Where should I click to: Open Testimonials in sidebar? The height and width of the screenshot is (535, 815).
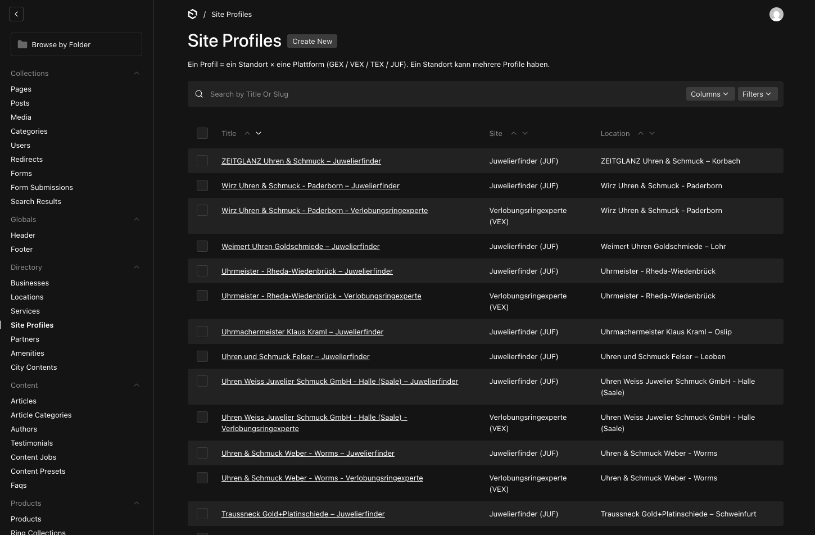coord(31,443)
